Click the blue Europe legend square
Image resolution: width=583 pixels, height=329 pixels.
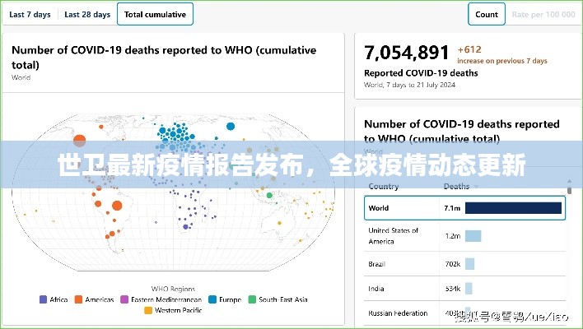pos(212,299)
